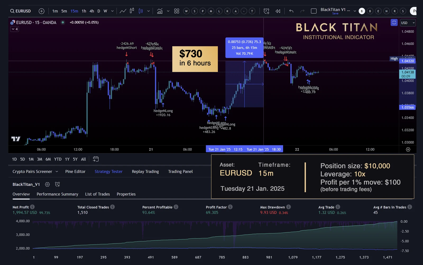Image resolution: width=423 pixels, height=265 pixels.
Task: Open the Replay Trading tab
Action: (x=145, y=172)
